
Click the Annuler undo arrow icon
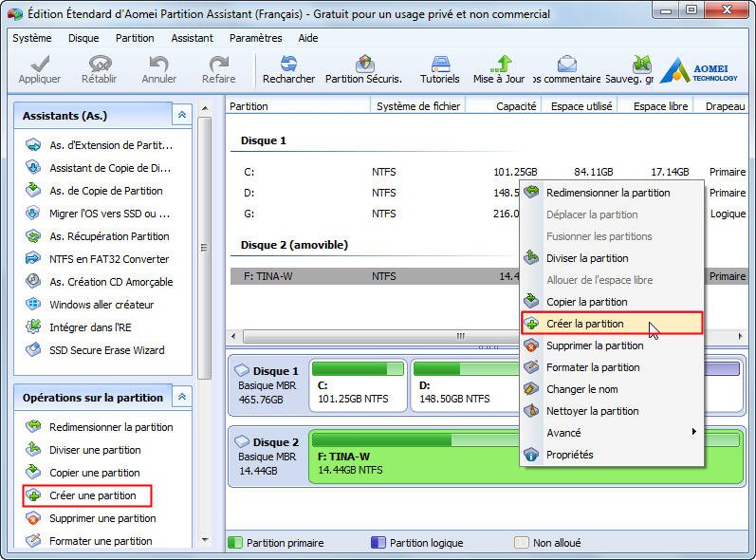(158, 64)
